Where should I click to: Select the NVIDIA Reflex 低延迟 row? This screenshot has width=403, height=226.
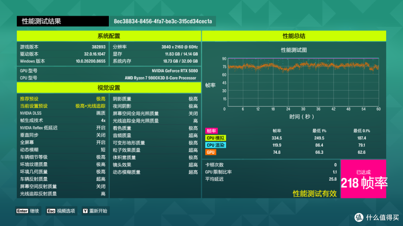coord(63,128)
